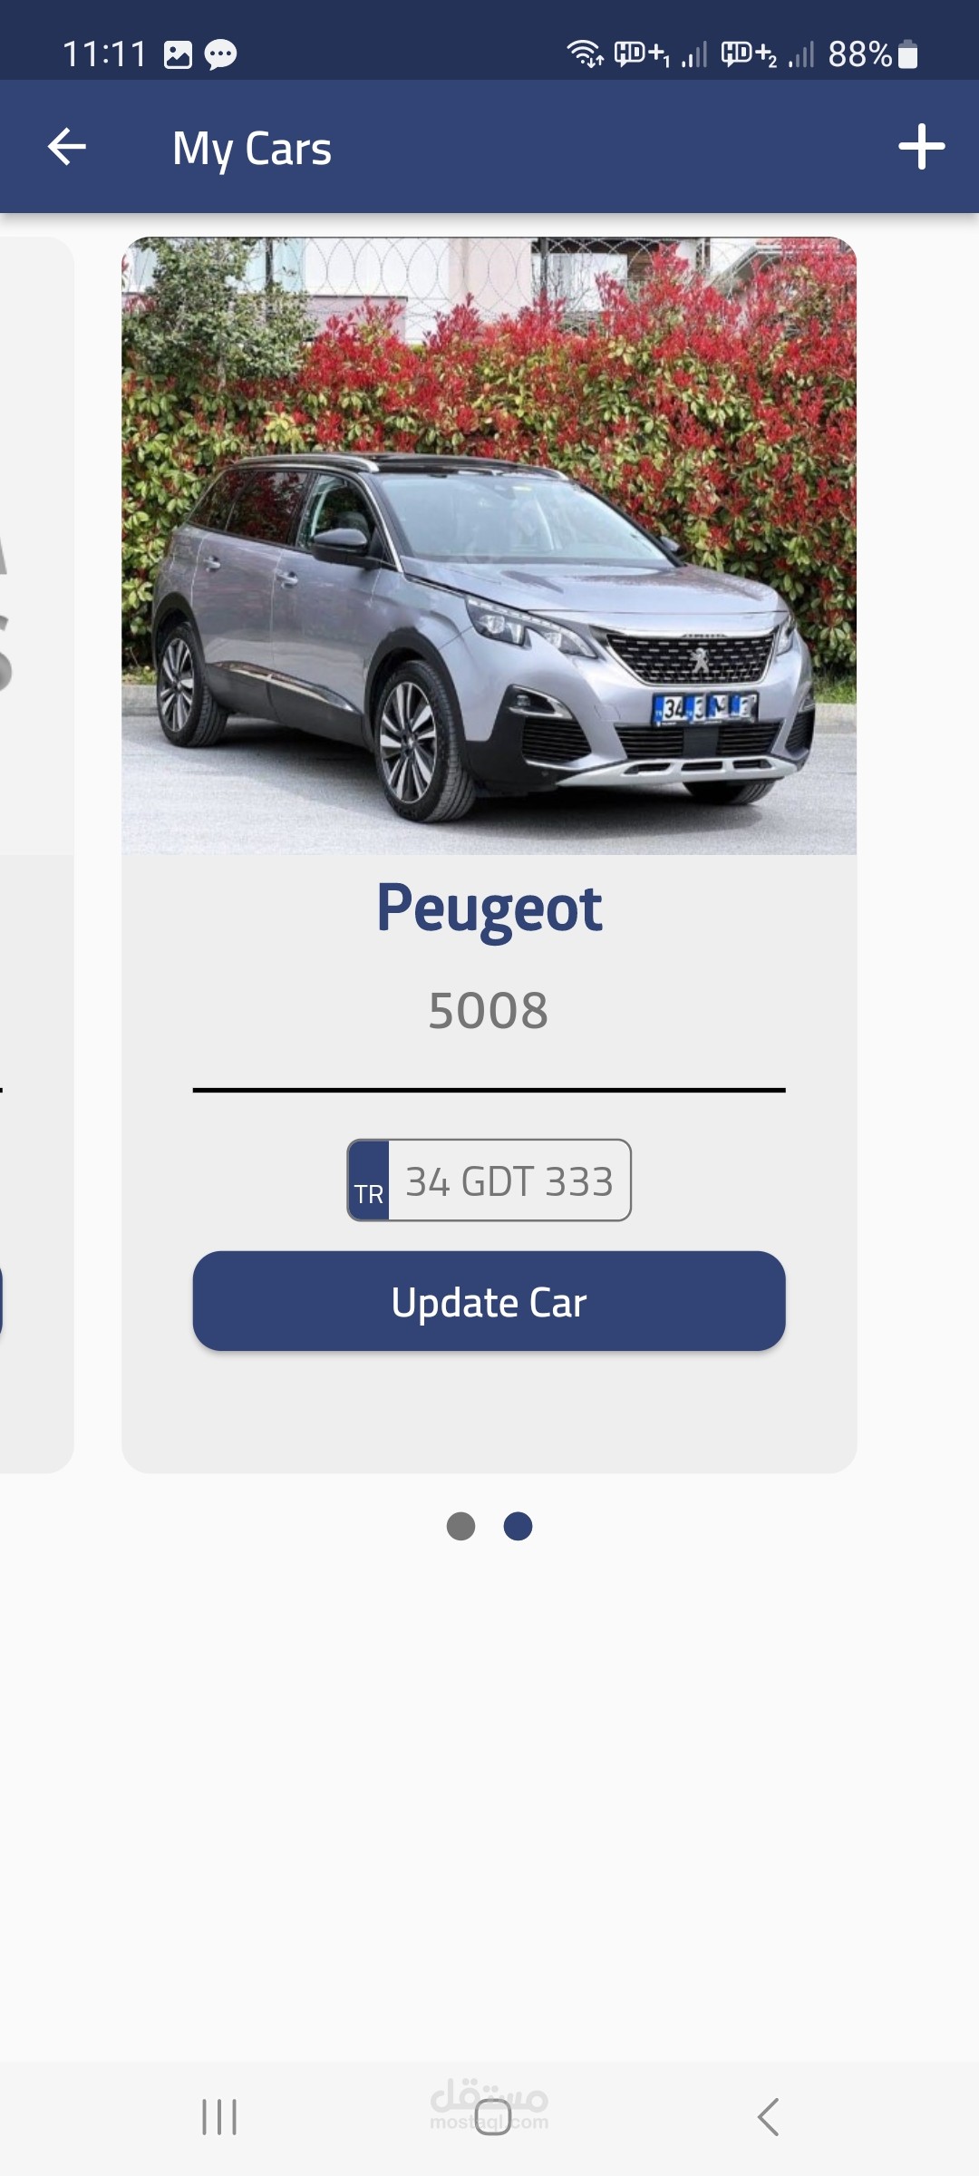Tap the TR country badge on plate
The image size is (979, 2176).
[x=369, y=1181]
